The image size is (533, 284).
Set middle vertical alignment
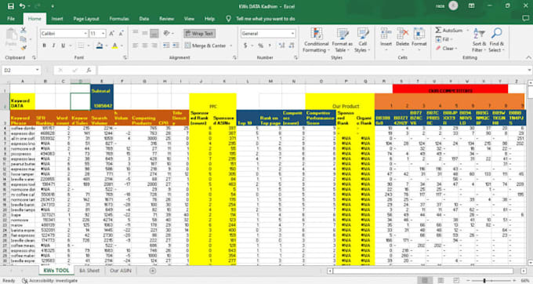[x=145, y=33]
